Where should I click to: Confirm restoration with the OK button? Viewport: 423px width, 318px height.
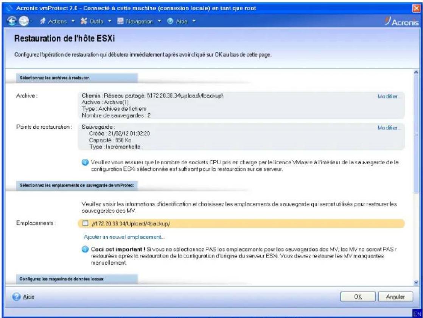[x=358, y=297]
